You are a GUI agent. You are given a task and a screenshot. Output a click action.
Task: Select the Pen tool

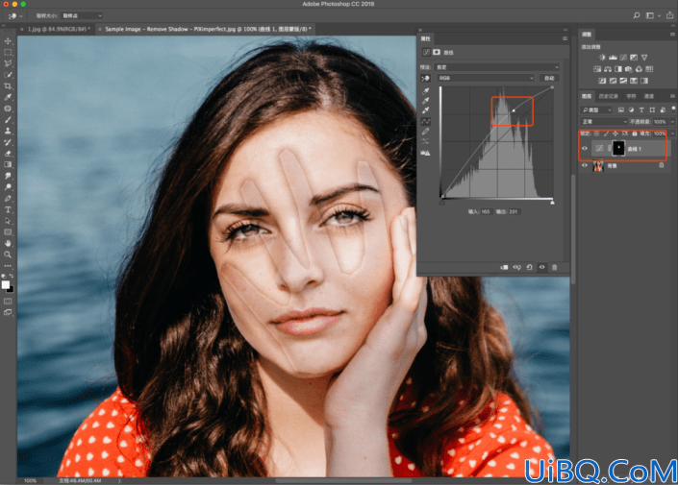coord(8,198)
